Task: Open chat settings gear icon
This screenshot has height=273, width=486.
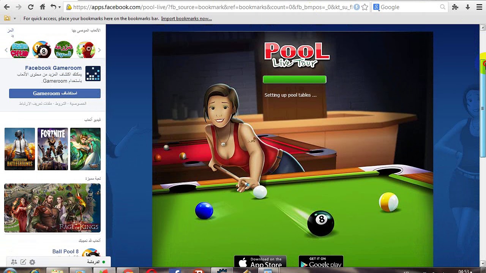Action: pos(32,262)
